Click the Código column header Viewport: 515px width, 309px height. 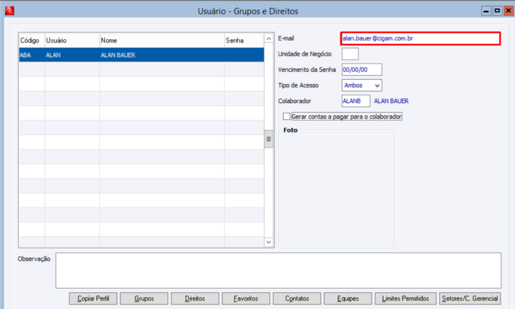32,40
